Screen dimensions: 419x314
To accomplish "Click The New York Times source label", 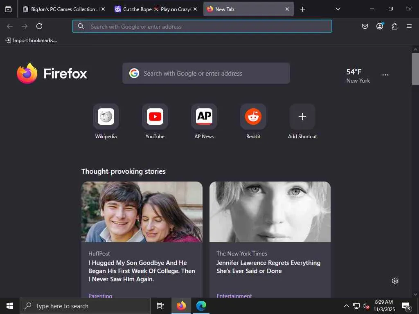I will 242,253.
